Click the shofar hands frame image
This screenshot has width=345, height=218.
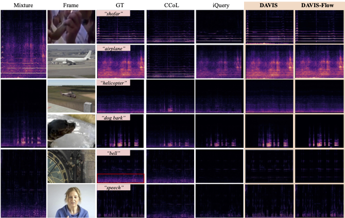coord(71,26)
